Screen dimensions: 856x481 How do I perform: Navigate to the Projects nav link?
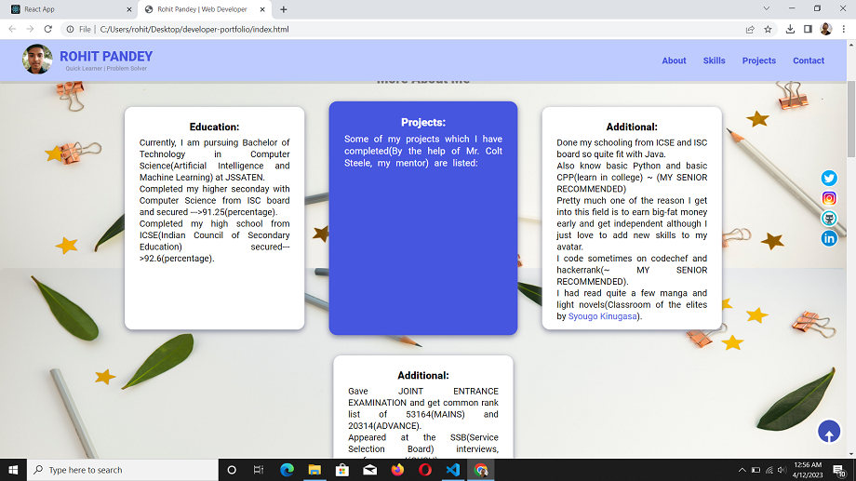click(758, 60)
